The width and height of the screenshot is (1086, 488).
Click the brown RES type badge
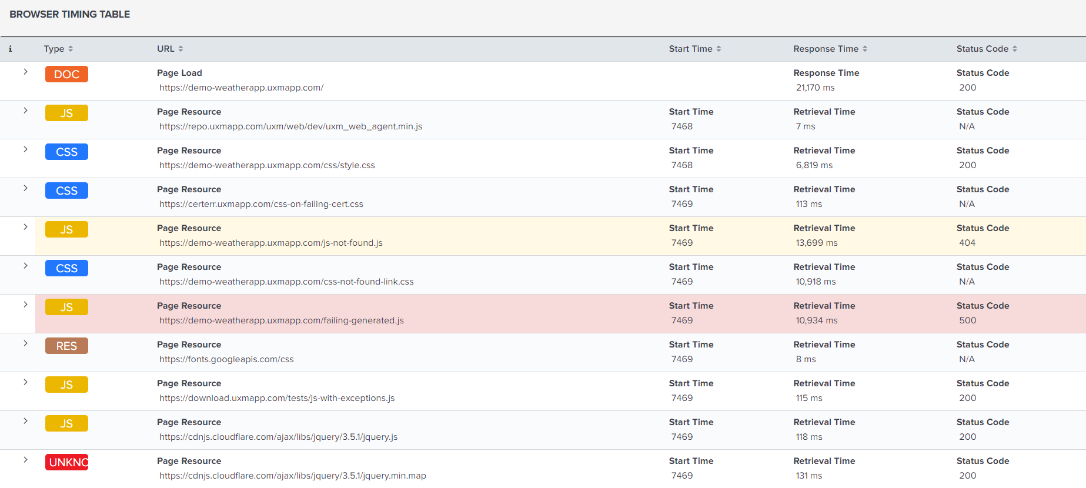click(x=66, y=346)
